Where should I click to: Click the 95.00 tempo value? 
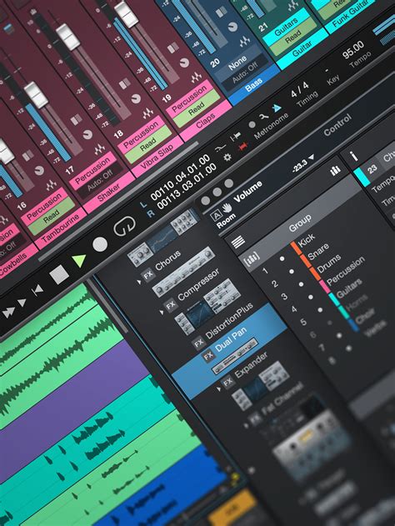352,50
